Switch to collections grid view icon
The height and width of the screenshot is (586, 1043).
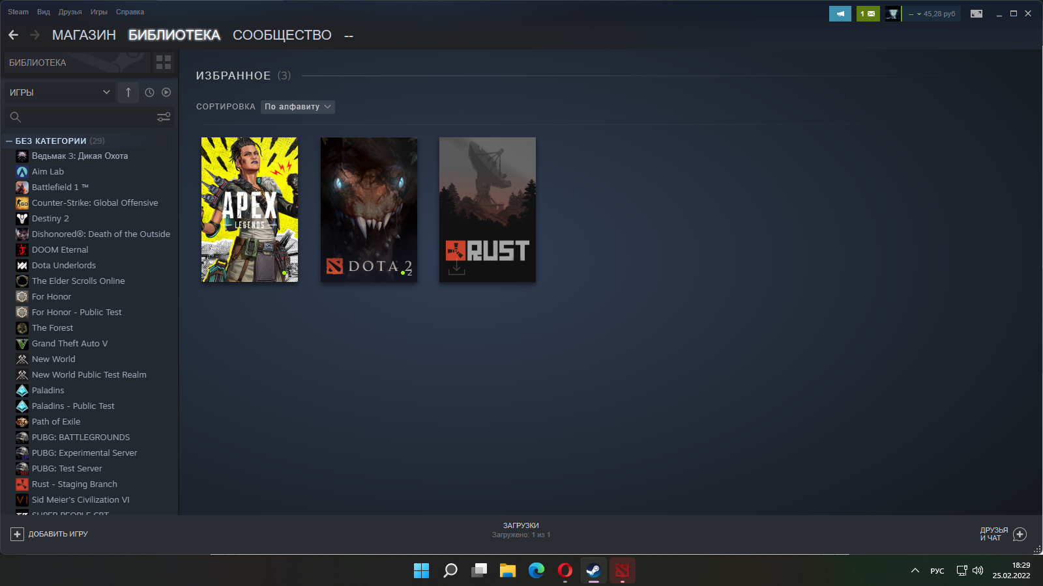[164, 63]
